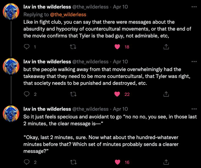Image resolution: width=201 pixels, height=168 pixels.
Task: Reply to the fight club tweet
Action: (x=27, y=47)
